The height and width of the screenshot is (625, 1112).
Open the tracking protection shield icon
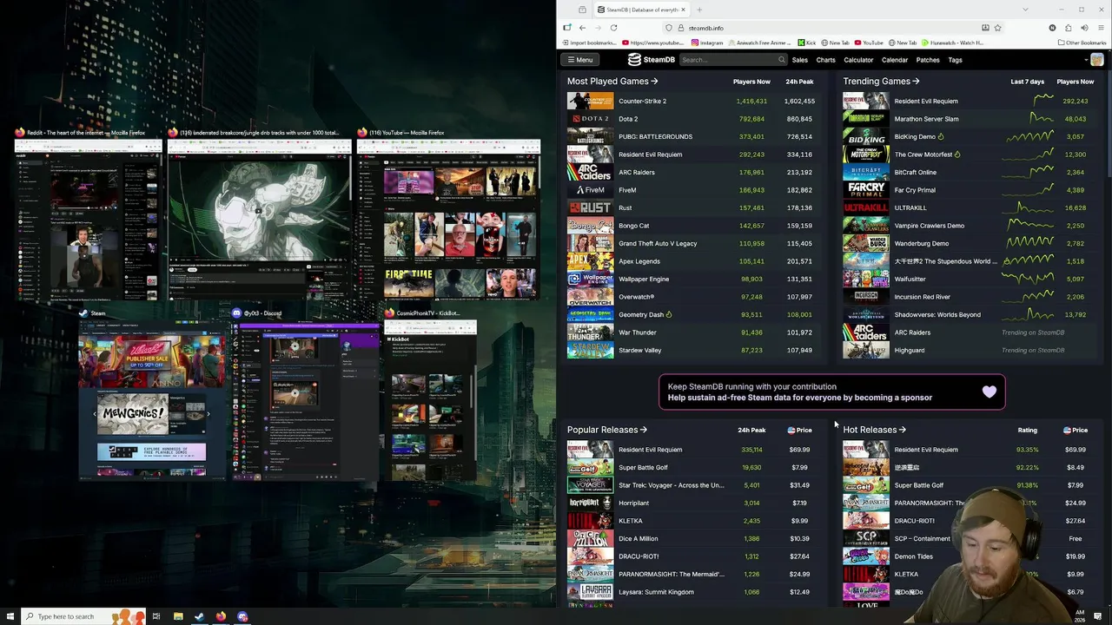click(x=668, y=28)
